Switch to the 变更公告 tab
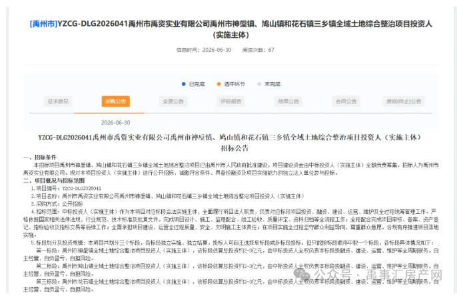The width and height of the screenshot is (457, 299). click(x=173, y=101)
